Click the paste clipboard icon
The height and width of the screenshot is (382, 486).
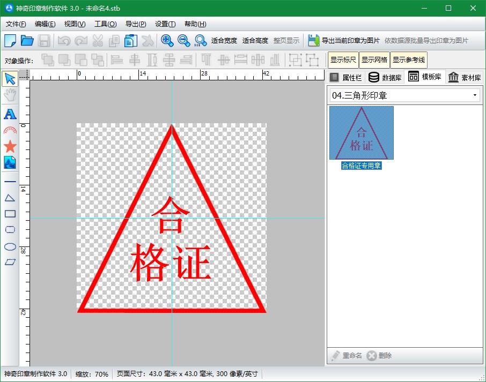[x=130, y=40]
